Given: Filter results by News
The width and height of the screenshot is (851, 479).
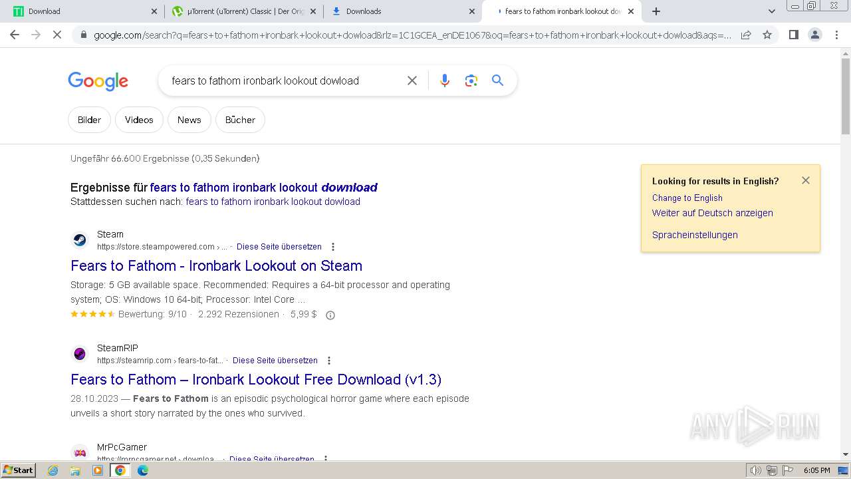Looking at the screenshot, I should coord(189,120).
